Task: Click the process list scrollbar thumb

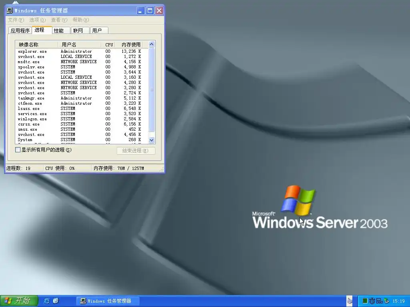Action: (x=151, y=90)
